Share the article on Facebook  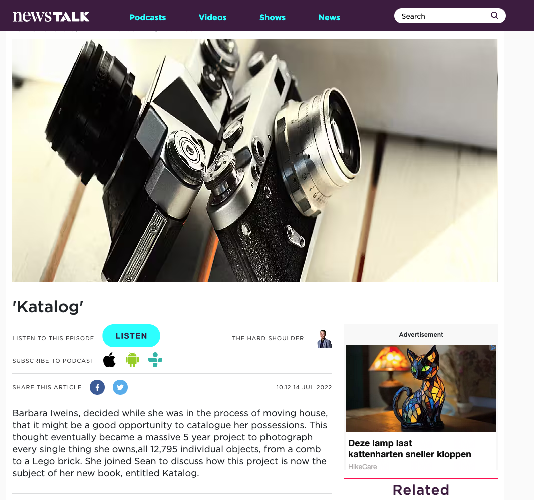(97, 387)
